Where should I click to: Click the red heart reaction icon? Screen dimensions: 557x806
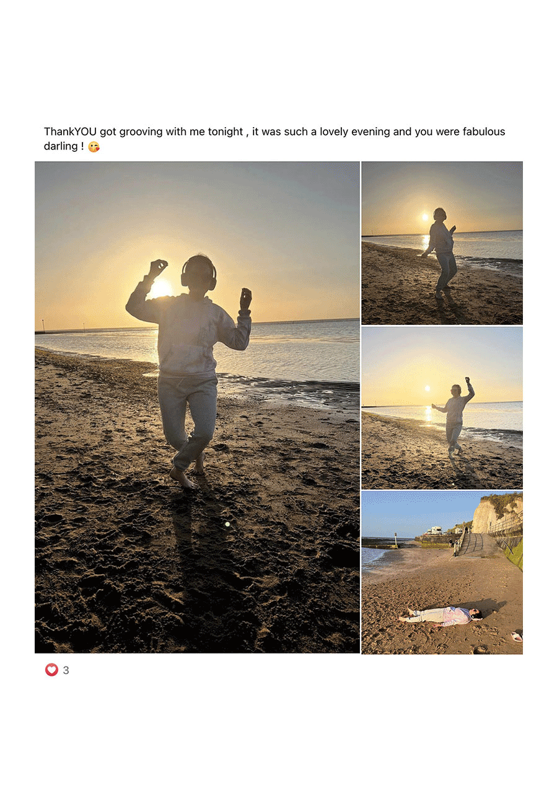click(51, 670)
